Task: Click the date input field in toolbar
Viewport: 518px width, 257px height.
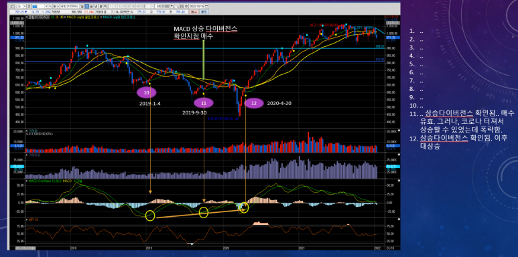Action: pyautogui.click(x=196, y=6)
